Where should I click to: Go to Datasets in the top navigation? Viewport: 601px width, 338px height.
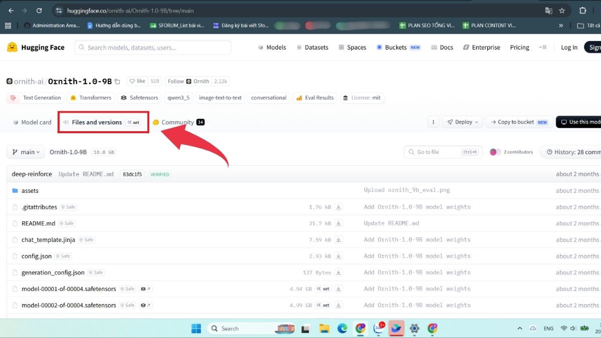(x=312, y=48)
